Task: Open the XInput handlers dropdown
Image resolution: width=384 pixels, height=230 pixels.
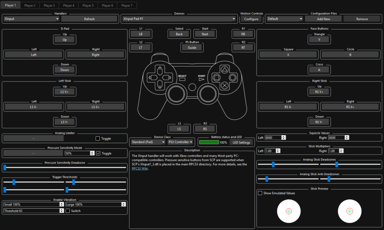Action: pos(31,19)
